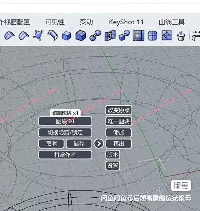This screenshot has height=211, width=200.
Task: Click the 打赏作者 button
Action: point(65,155)
